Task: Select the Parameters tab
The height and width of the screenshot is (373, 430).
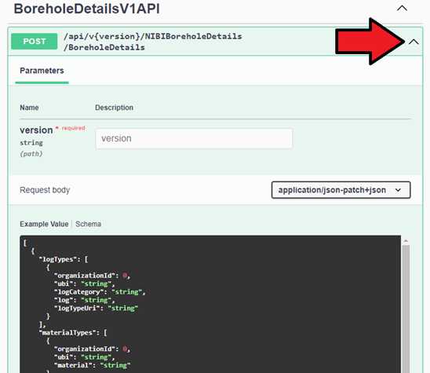Action: [42, 71]
